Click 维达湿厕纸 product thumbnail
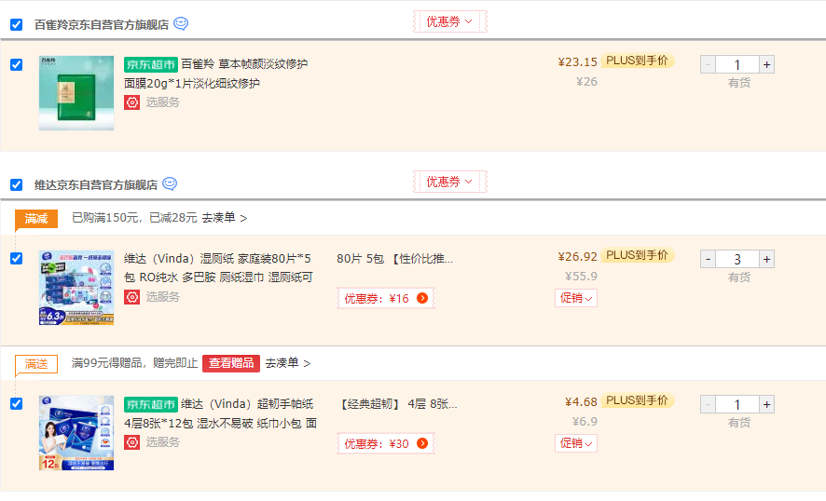Screen dimensions: 826x501 pos(76,288)
